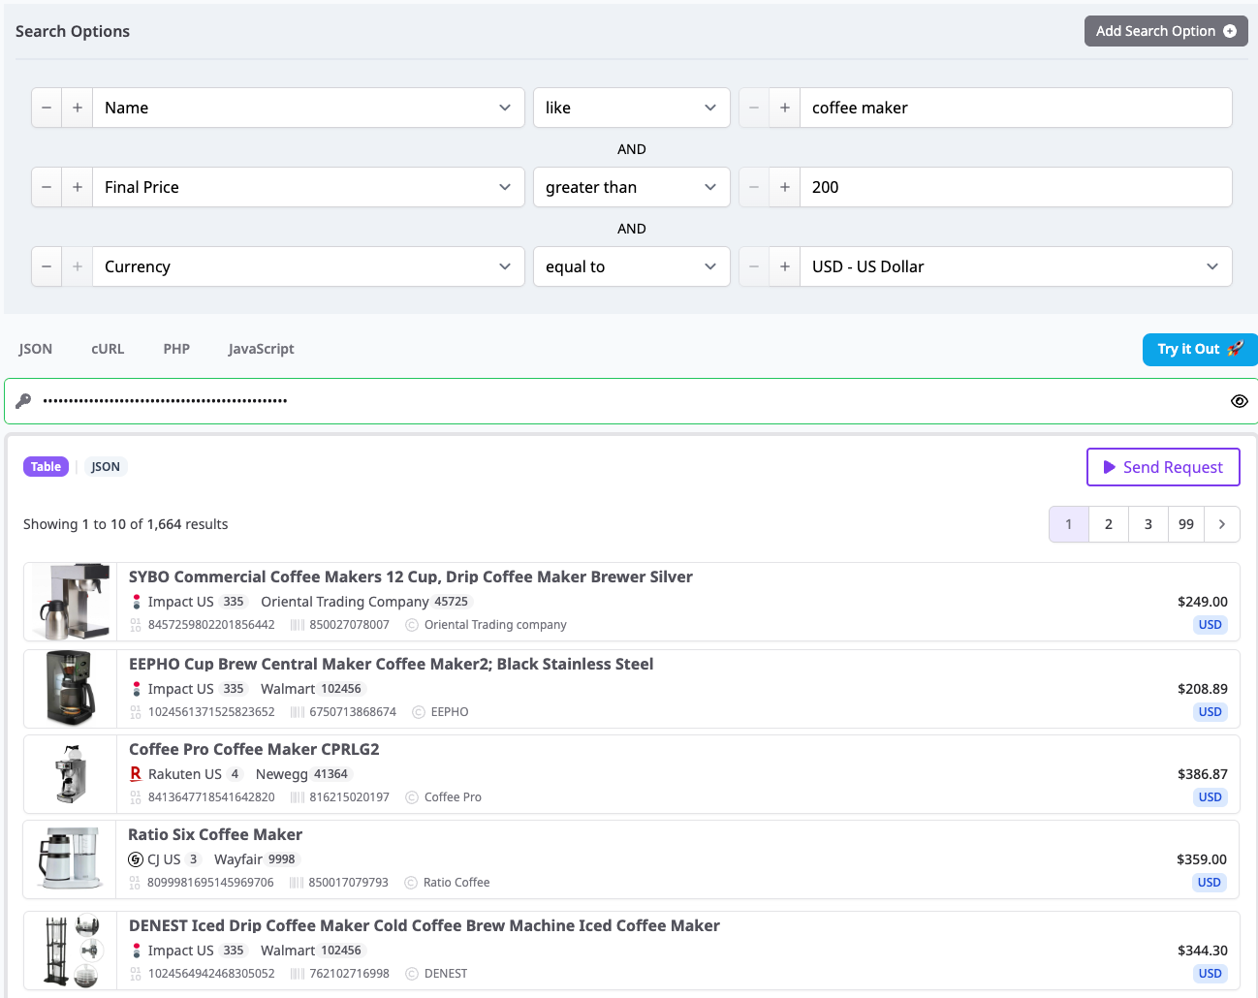The height and width of the screenshot is (998, 1258).
Task: Open the Currency field dropdown
Action: click(308, 266)
